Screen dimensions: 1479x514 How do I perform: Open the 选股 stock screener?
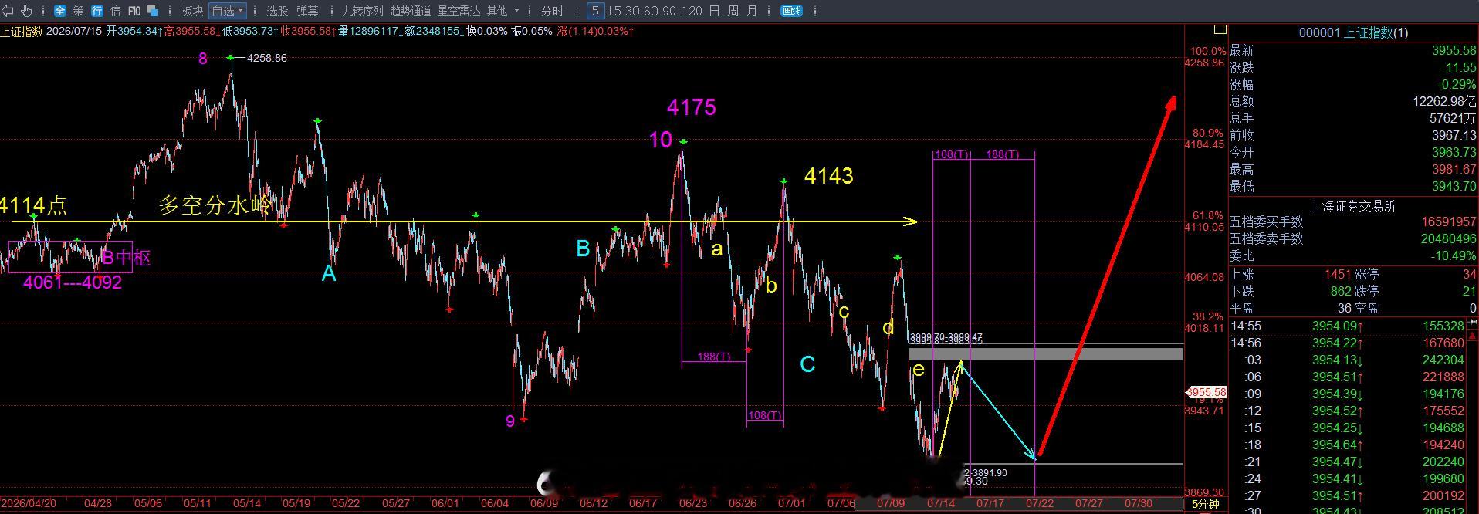click(x=277, y=11)
